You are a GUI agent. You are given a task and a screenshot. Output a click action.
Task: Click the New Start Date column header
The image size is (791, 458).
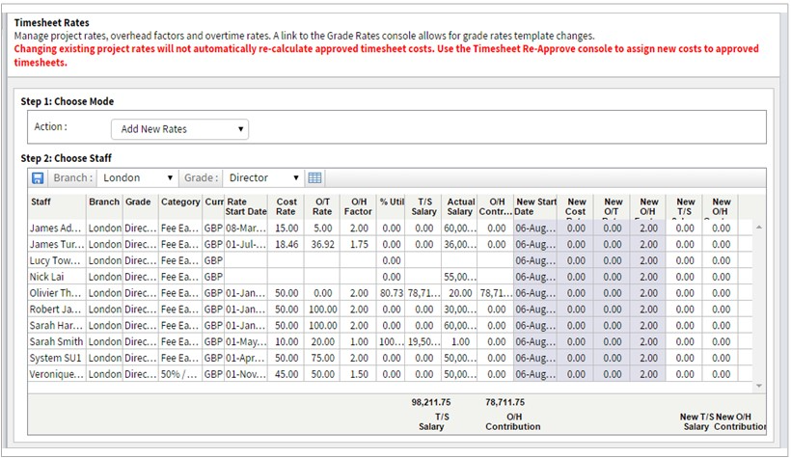pos(535,206)
